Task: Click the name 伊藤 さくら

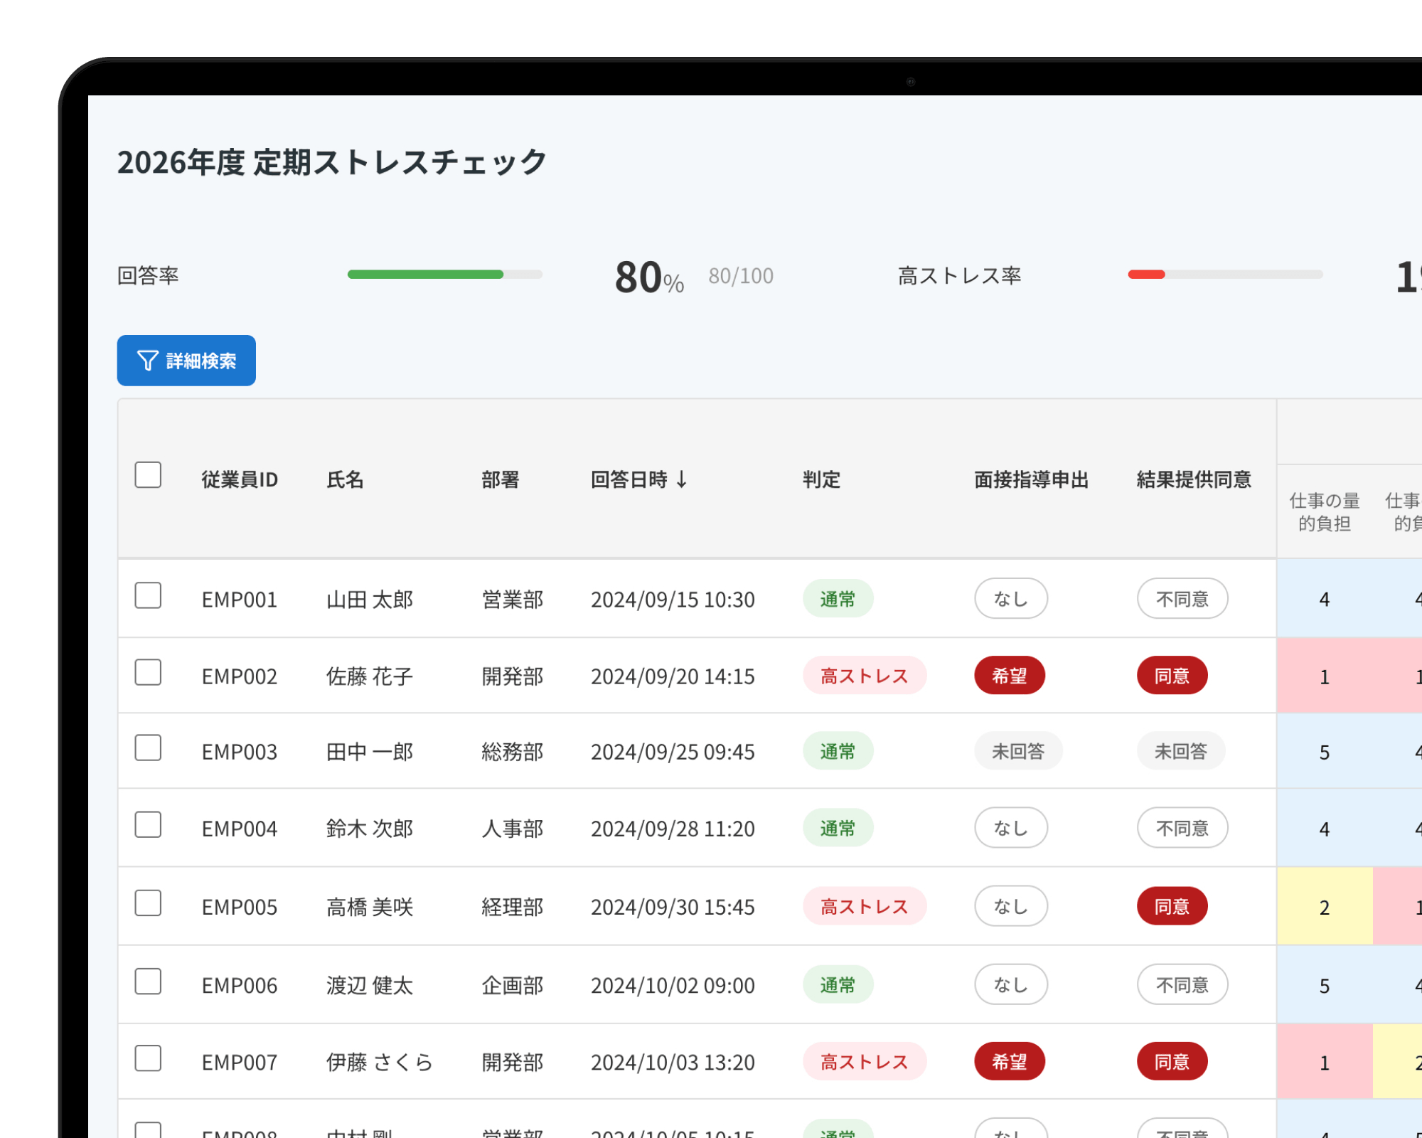Action: click(x=380, y=1062)
